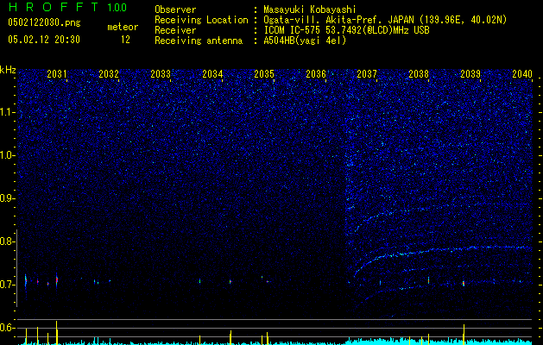543x345 pixels.
Task: Click the 2034 time marker
Action: tap(212, 74)
